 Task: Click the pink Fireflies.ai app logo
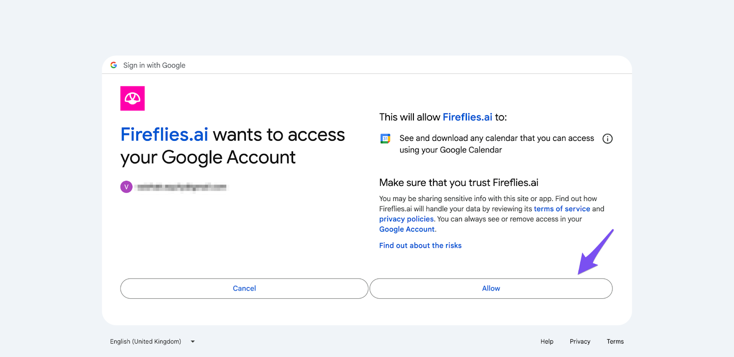pos(133,98)
